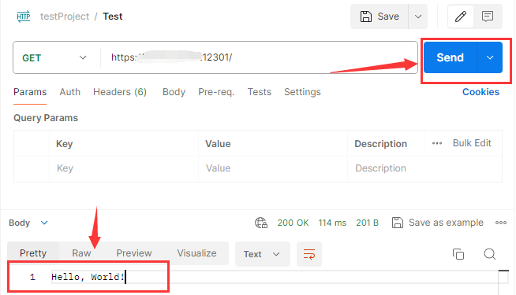Click the Value column header
The height and width of the screenshot is (295, 516).
click(218, 144)
